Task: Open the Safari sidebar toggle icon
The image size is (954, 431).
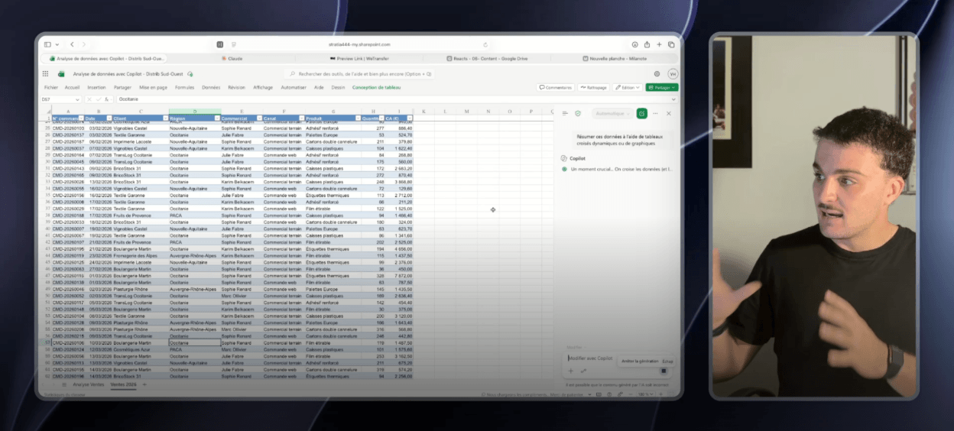Action: (x=49, y=44)
